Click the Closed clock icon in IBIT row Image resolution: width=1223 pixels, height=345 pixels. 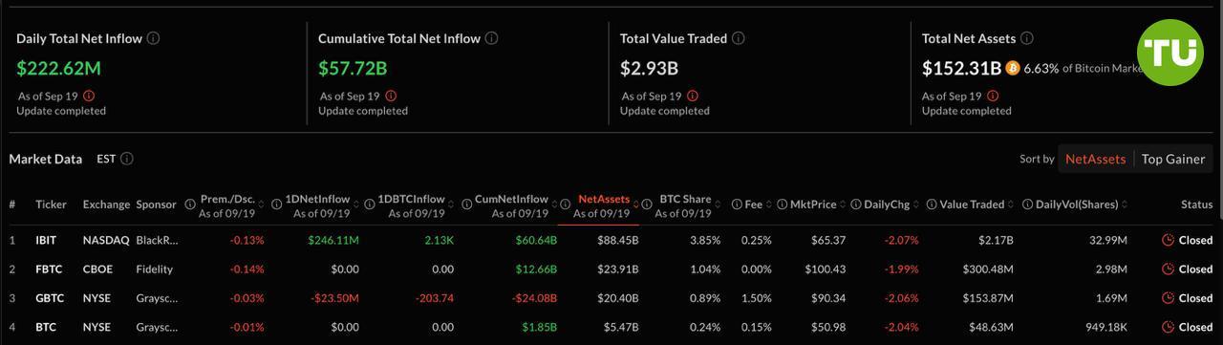coord(1168,240)
